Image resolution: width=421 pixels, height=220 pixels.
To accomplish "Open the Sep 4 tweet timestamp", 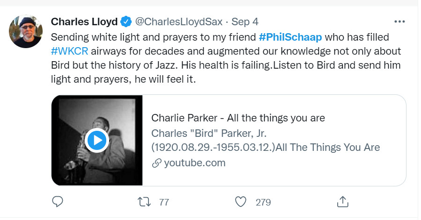I will pos(245,21).
